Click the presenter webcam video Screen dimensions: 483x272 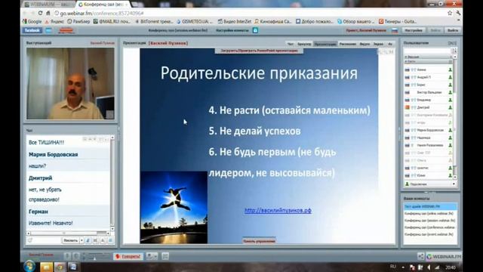click(x=70, y=83)
